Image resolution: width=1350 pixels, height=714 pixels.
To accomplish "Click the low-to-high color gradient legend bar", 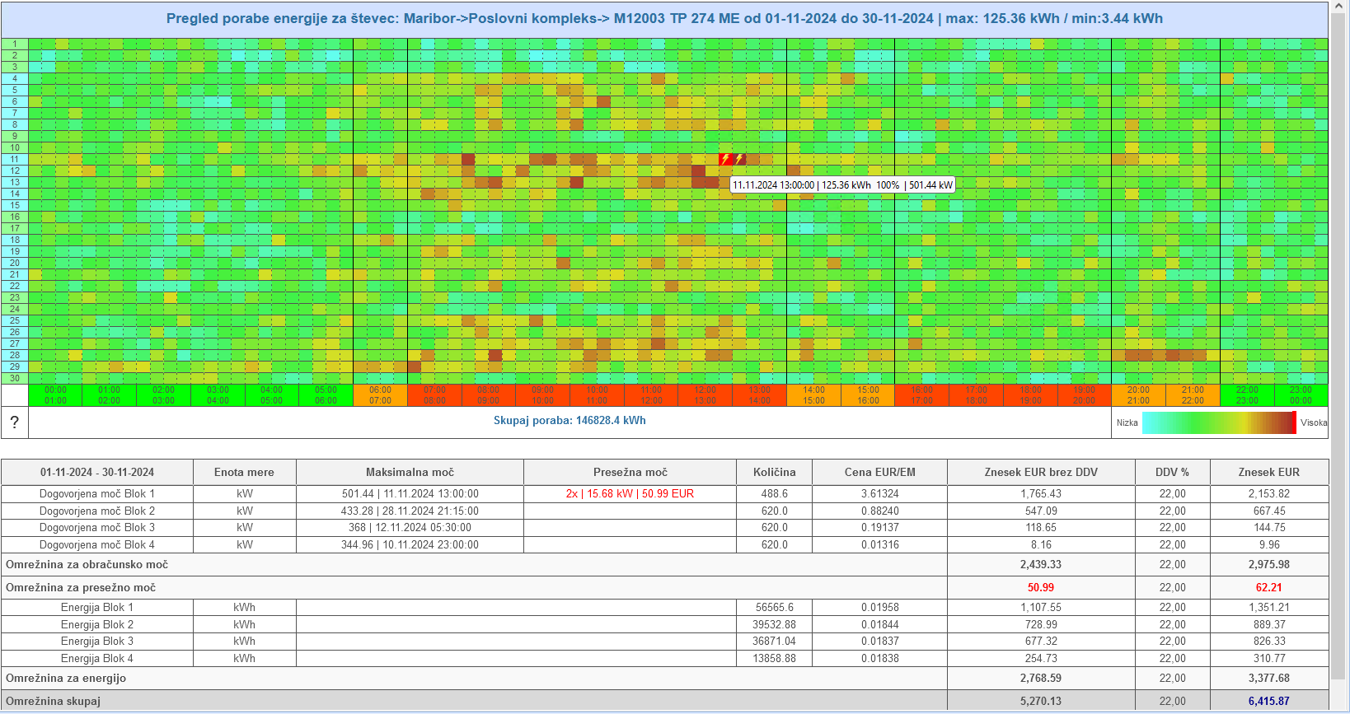I will [x=1219, y=422].
